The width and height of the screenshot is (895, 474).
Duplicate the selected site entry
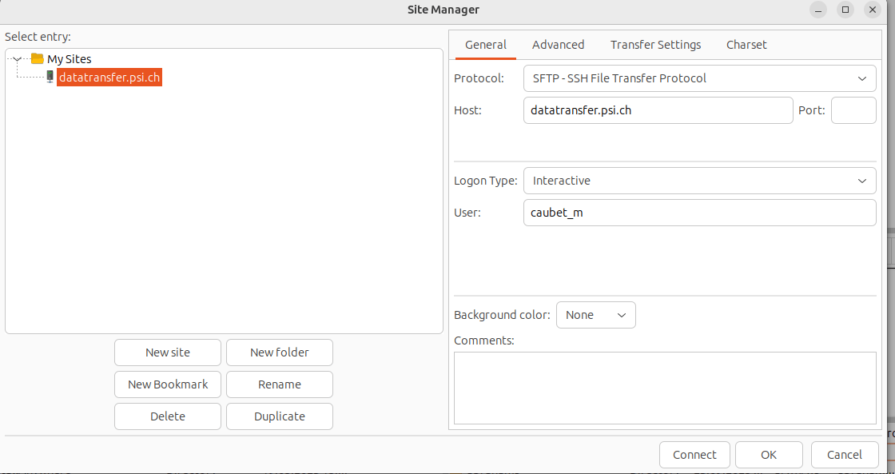point(279,416)
